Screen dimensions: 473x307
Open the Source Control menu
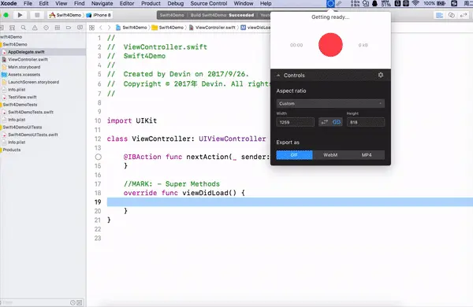[x=209, y=3]
